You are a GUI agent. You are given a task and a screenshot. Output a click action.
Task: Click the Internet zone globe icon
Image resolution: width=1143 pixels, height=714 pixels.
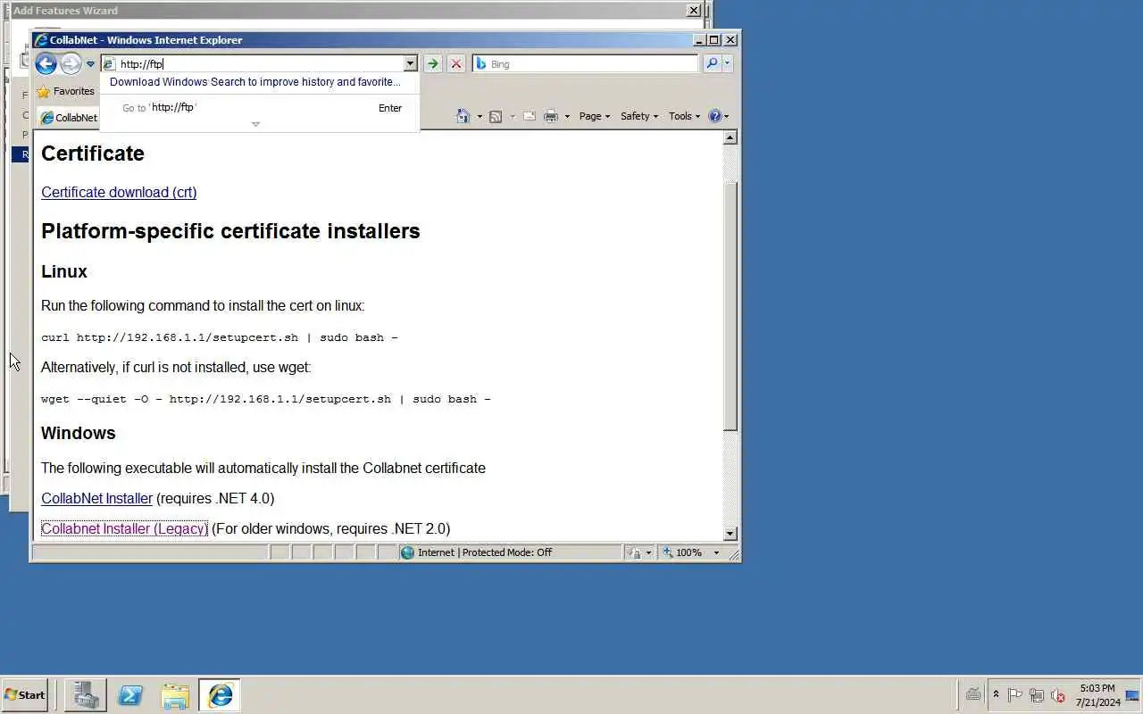[x=408, y=552]
